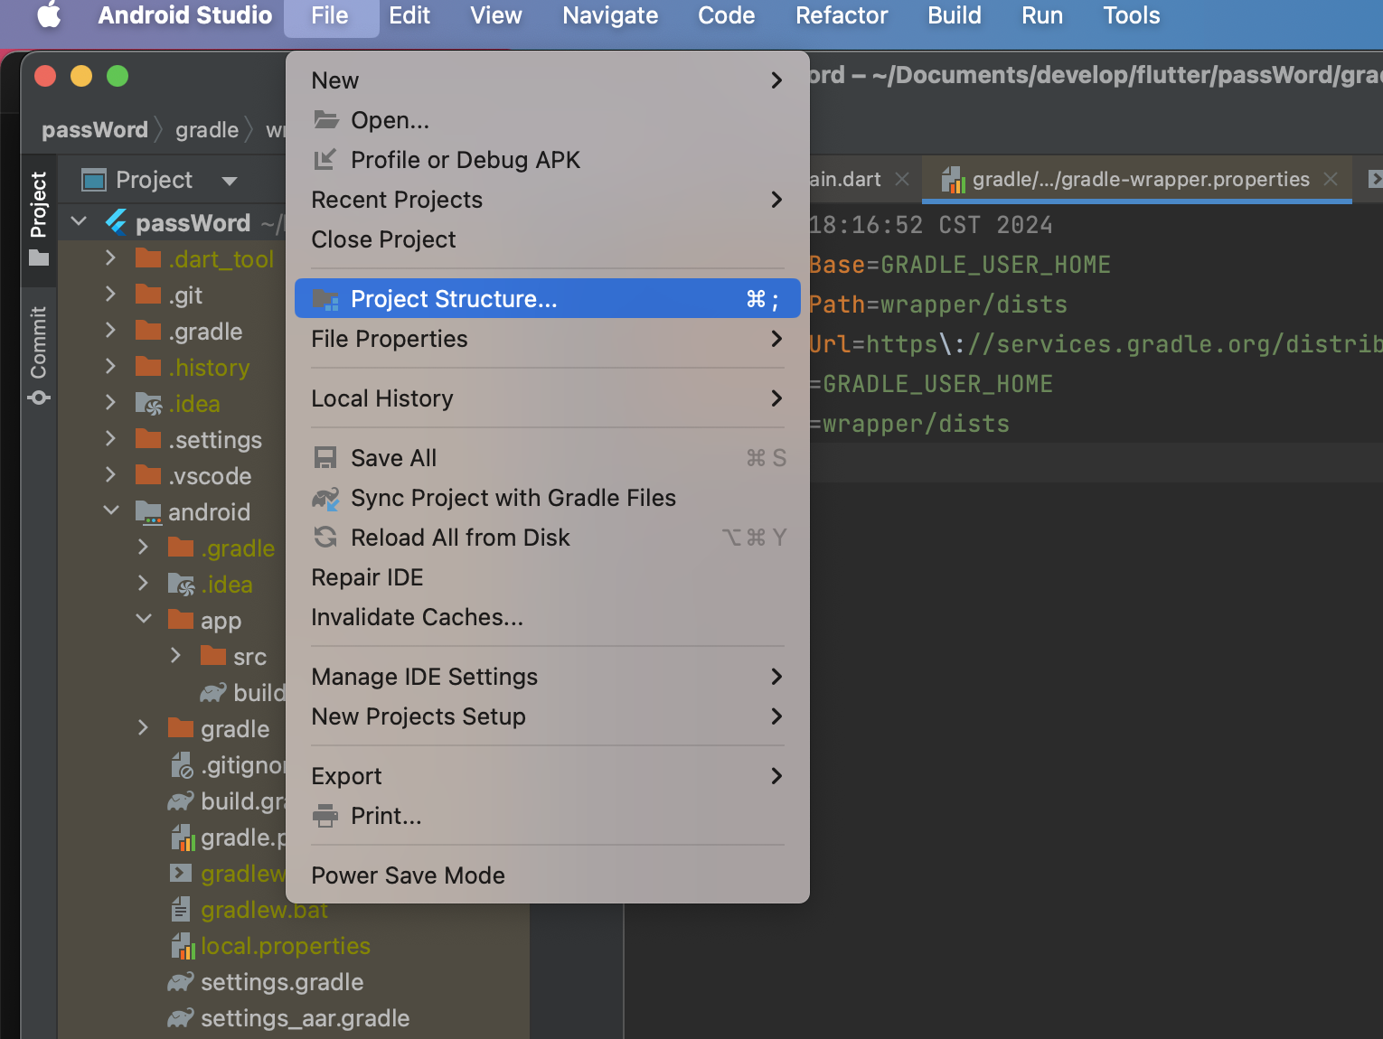Open the View menu
Screen dimensions: 1383x1039
click(495, 15)
